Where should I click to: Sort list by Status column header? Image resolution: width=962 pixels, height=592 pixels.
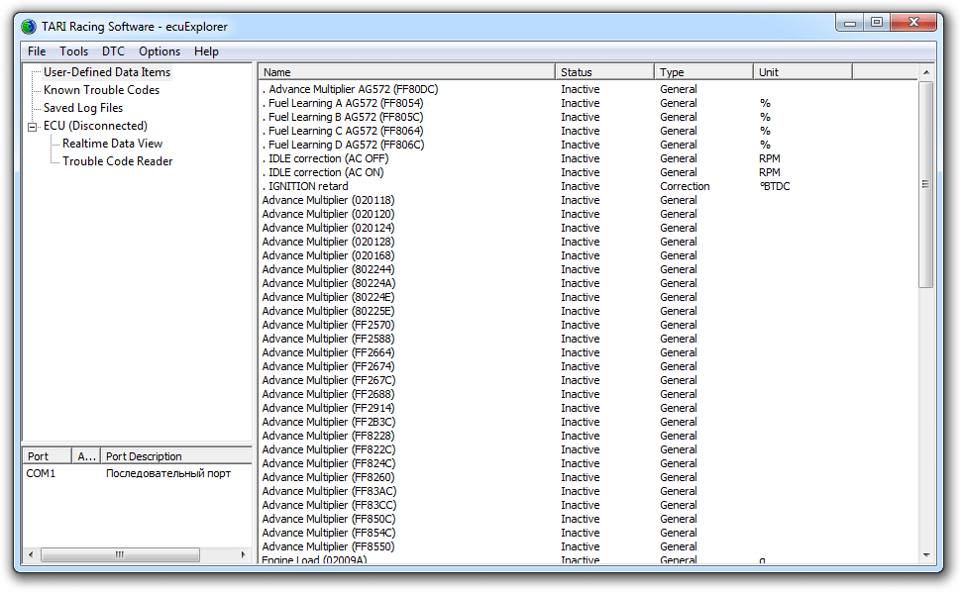605,72
